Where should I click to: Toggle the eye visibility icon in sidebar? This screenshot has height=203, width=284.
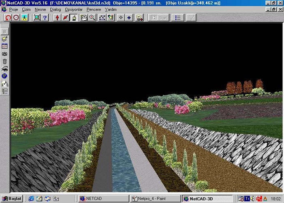click(4, 69)
